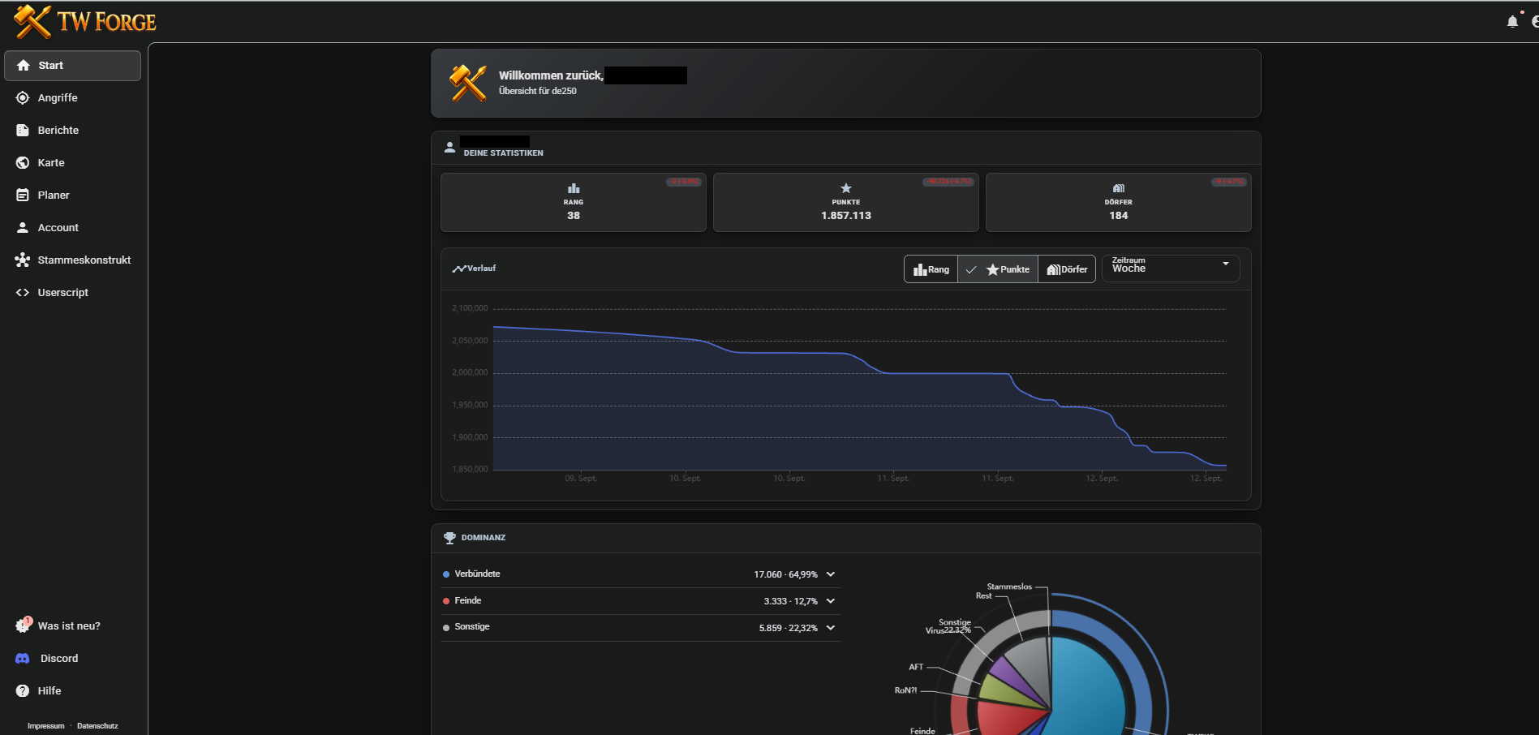Click the Rang 38 stat card
1539x735 pixels.
(574, 203)
